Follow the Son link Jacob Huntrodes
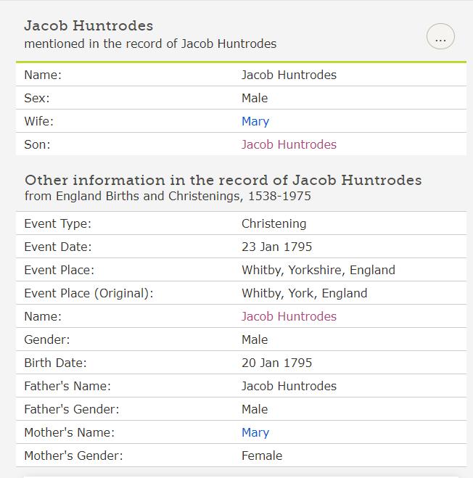Viewport: 473px width, 478px height. 289,144
